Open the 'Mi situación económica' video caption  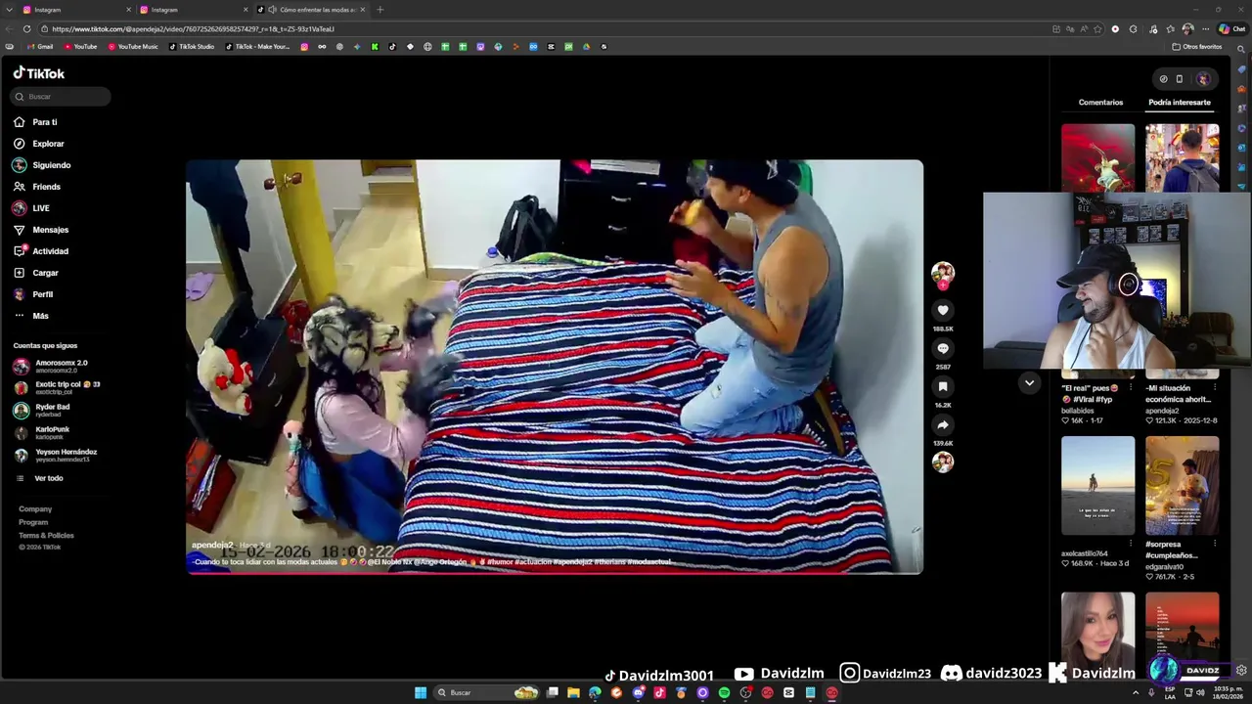pyautogui.click(x=1179, y=394)
